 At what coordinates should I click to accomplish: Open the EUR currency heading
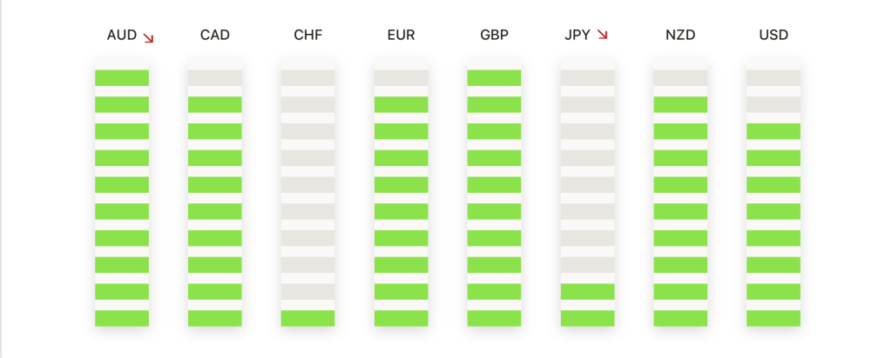click(x=401, y=35)
